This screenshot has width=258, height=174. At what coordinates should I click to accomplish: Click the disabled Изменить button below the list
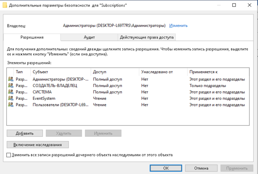point(103,133)
